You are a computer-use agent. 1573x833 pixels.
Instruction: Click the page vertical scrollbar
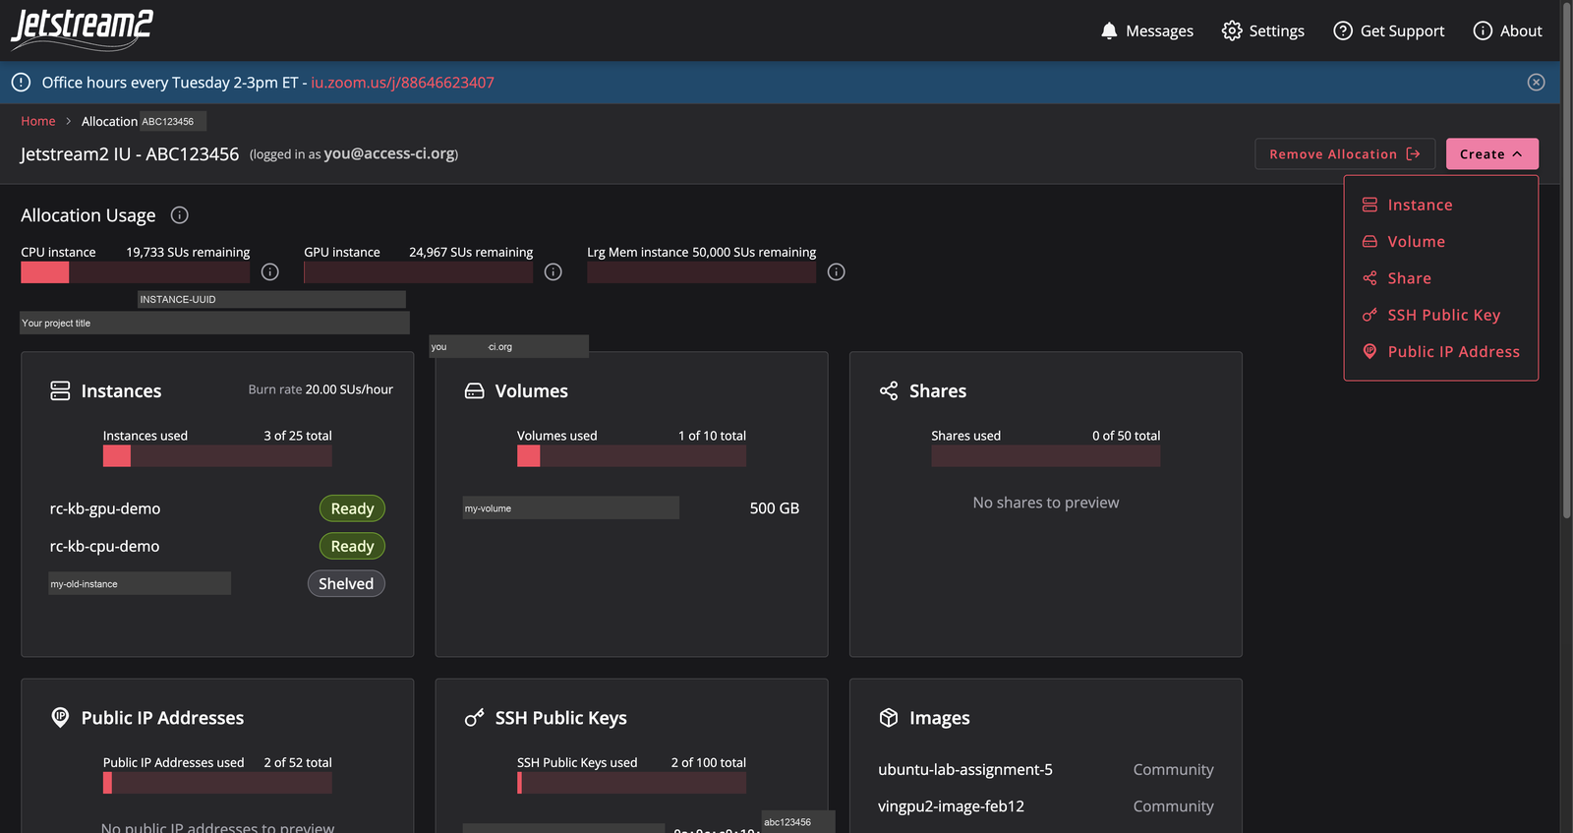click(1566, 261)
